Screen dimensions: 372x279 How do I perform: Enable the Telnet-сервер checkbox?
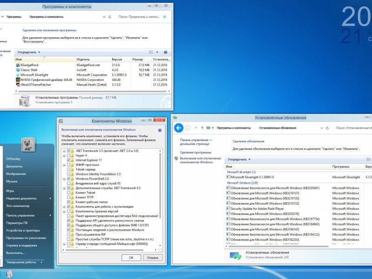click(68, 169)
